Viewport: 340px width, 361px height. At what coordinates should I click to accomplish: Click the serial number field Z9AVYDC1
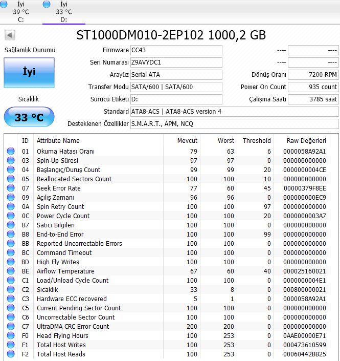tap(176, 62)
